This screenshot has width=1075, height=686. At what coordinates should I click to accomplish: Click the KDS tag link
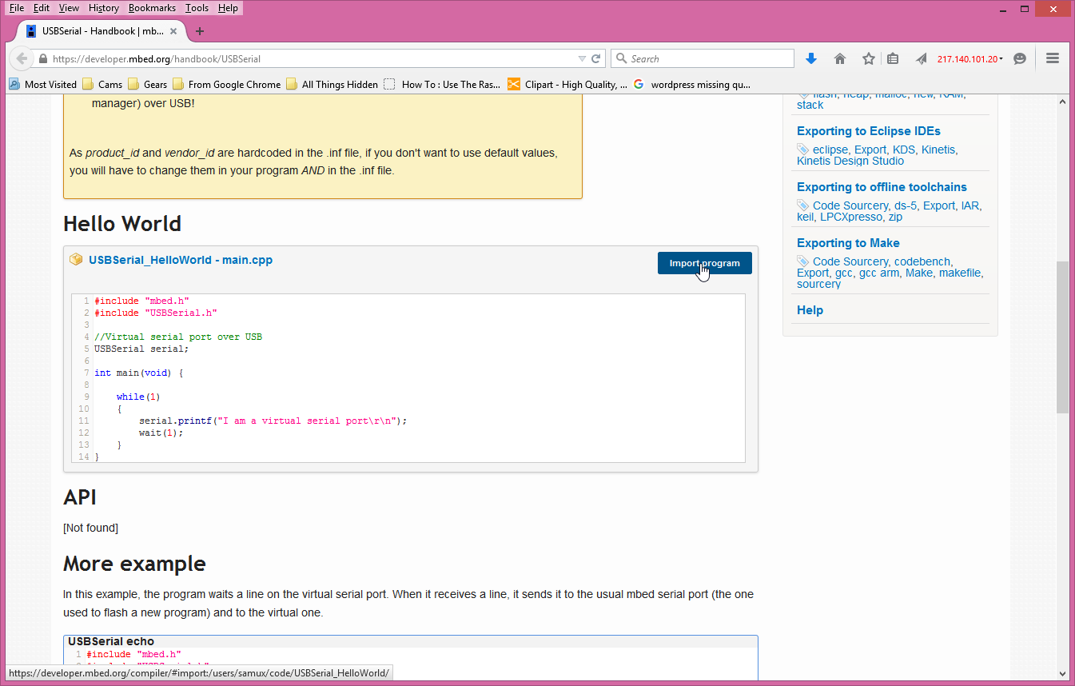click(x=904, y=150)
